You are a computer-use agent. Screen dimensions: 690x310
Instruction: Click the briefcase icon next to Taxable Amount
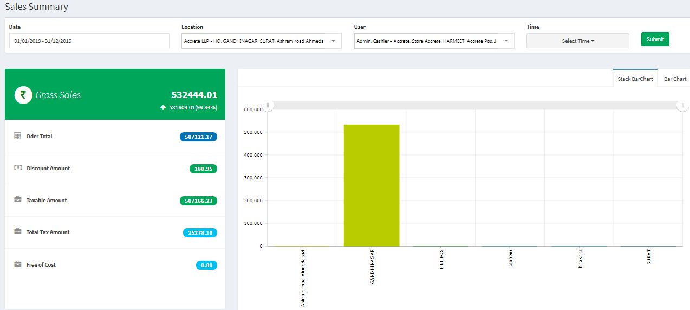[x=17, y=200]
